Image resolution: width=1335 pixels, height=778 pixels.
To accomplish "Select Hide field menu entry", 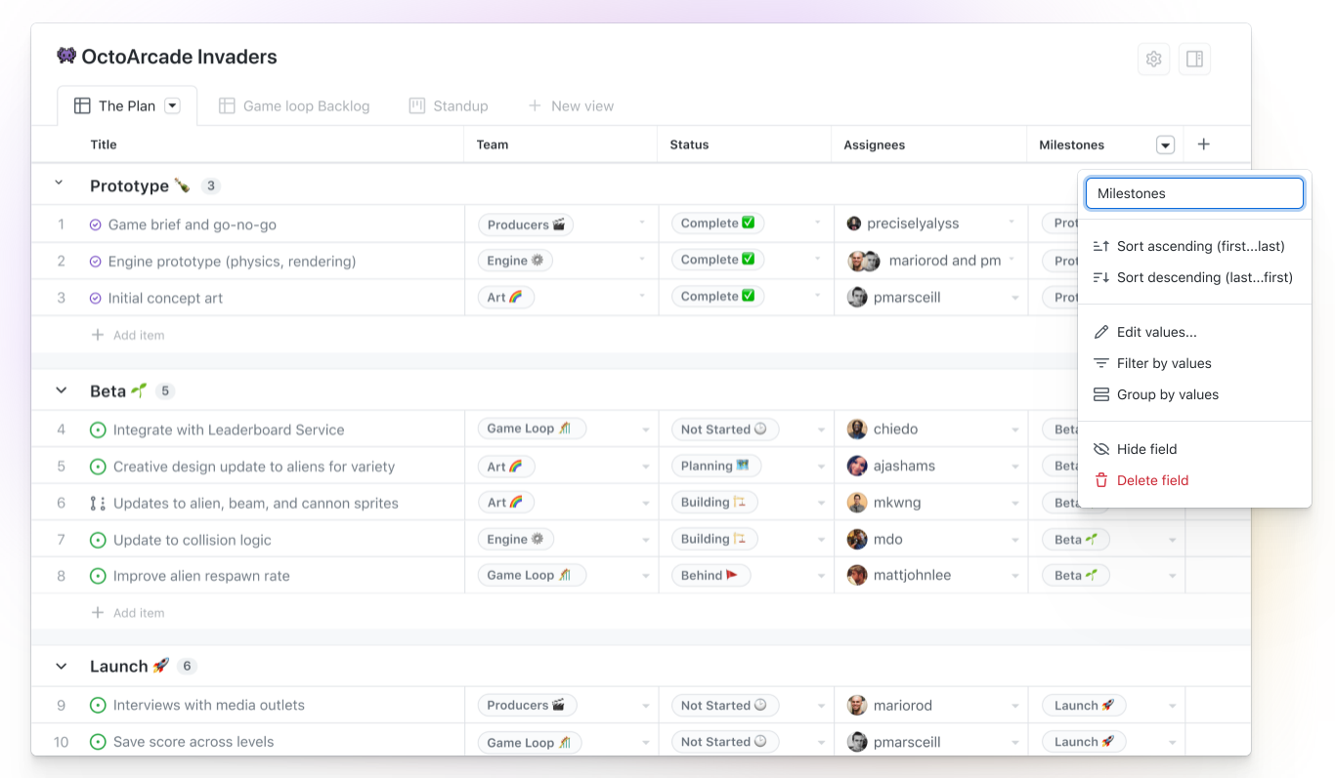I will [x=1194, y=449].
